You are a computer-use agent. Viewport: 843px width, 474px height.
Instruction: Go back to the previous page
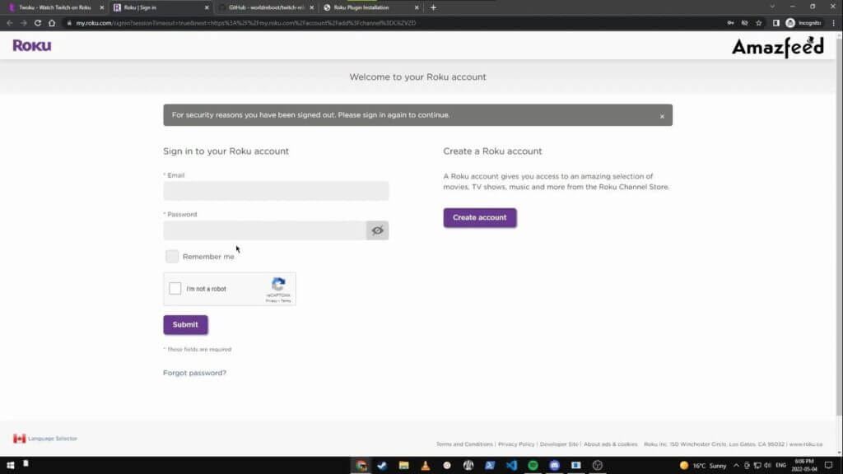click(10, 23)
